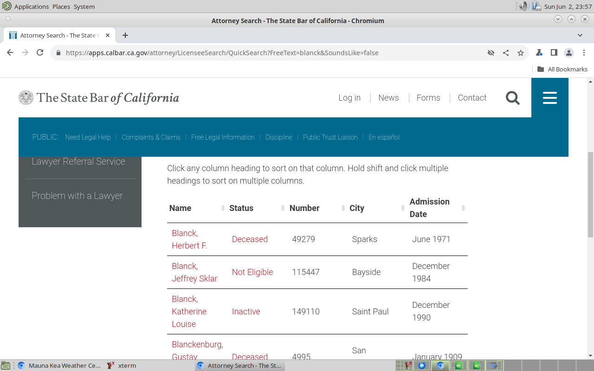Open Chromium's three-dot menu
594x371 pixels.
coord(584,53)
